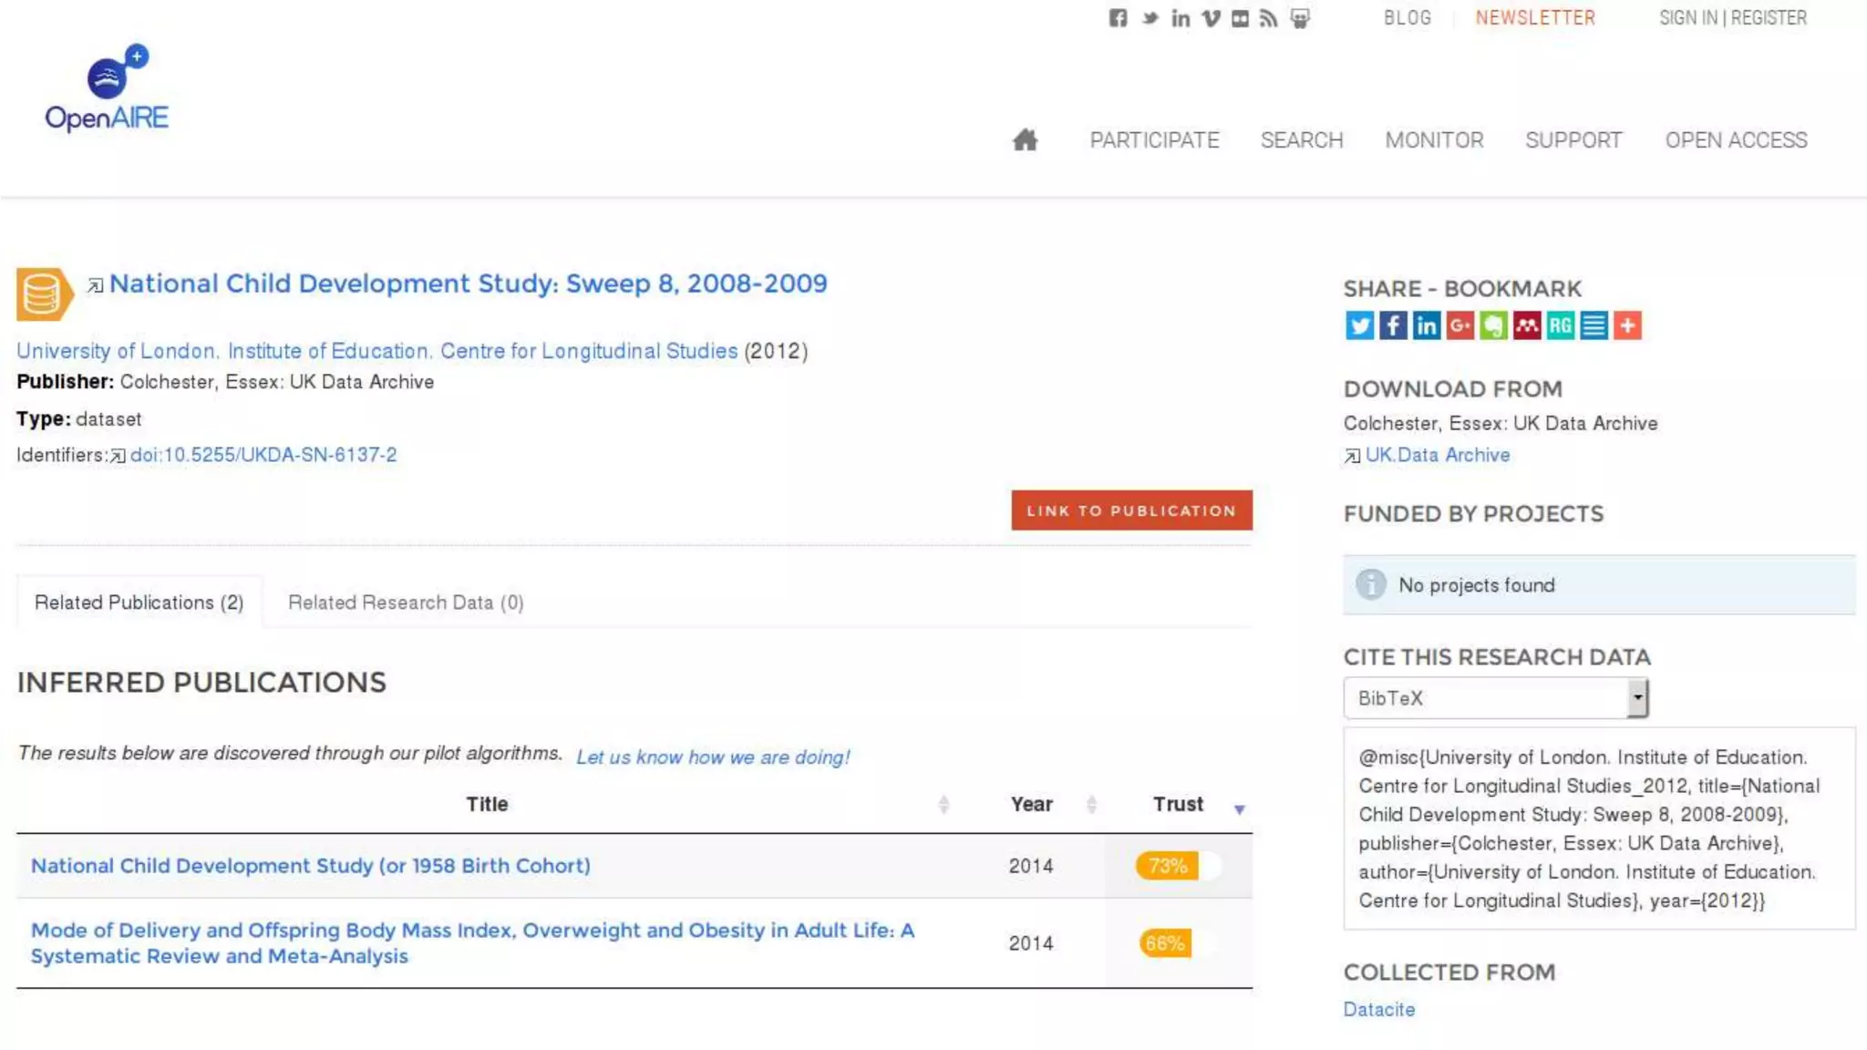The image size is (1867, 1050).
Task: Sort table by Year column arrows
Action: point(1091,804)
